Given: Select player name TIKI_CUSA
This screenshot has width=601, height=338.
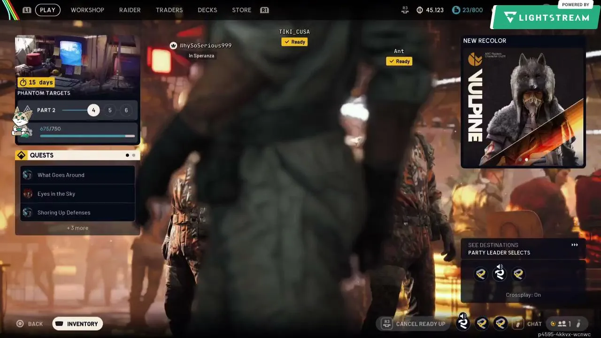Looking at the screenshot, I should [294, 32].
